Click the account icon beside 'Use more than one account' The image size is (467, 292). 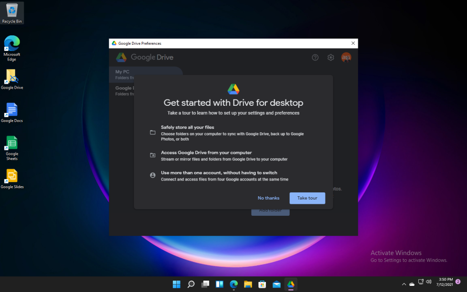click(153, 175)
